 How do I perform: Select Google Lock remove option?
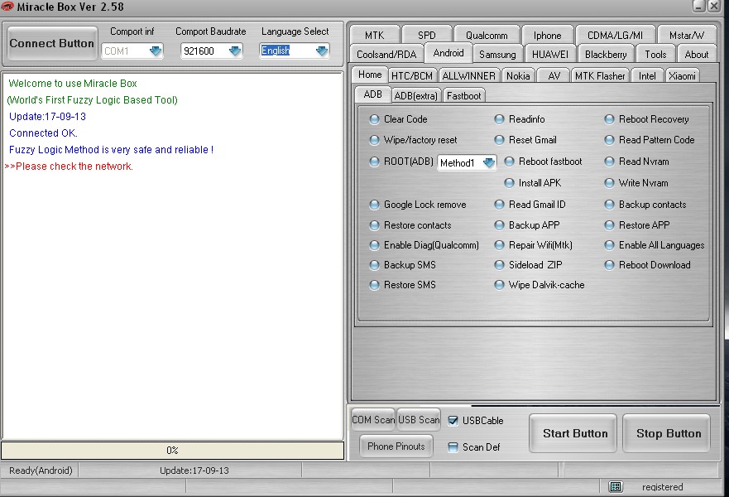(x=374, y=205)
